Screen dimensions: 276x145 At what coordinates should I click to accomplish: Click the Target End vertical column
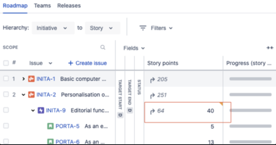[x=129, y=92]
